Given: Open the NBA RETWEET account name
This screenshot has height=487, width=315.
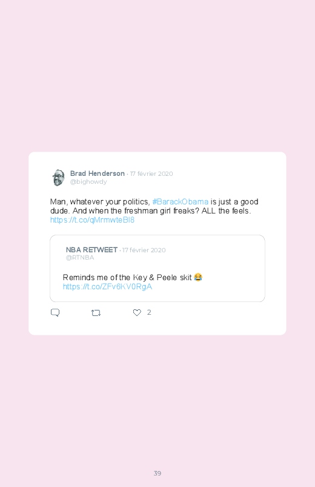Looking at the screenshot, I should (x=91, y=250).
